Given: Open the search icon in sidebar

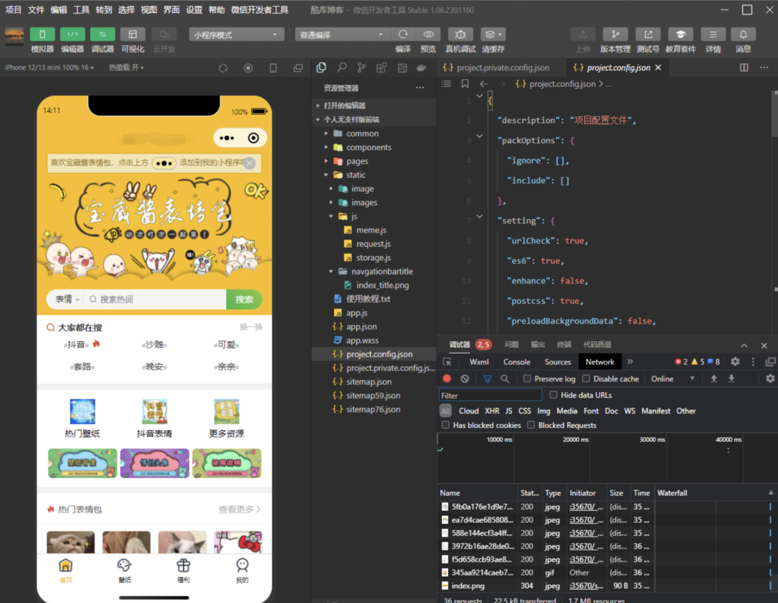Looking at the screenshot, I should 342,68.
